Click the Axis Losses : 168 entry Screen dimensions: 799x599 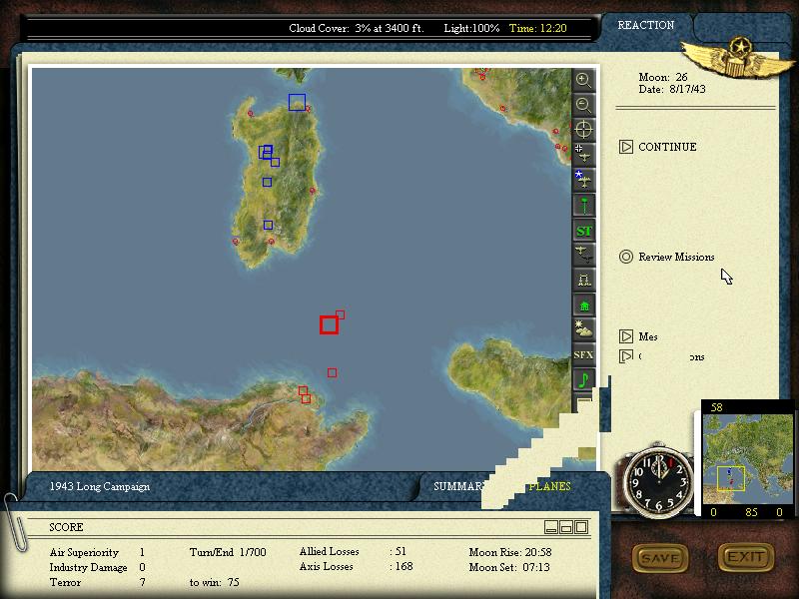pyautogui.click(x=356, y=566)
